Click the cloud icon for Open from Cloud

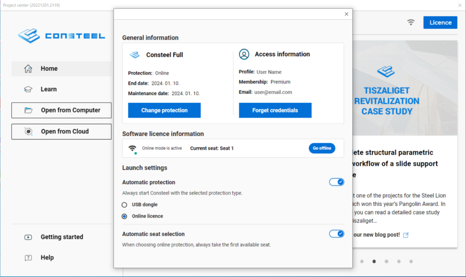[29, 132]
